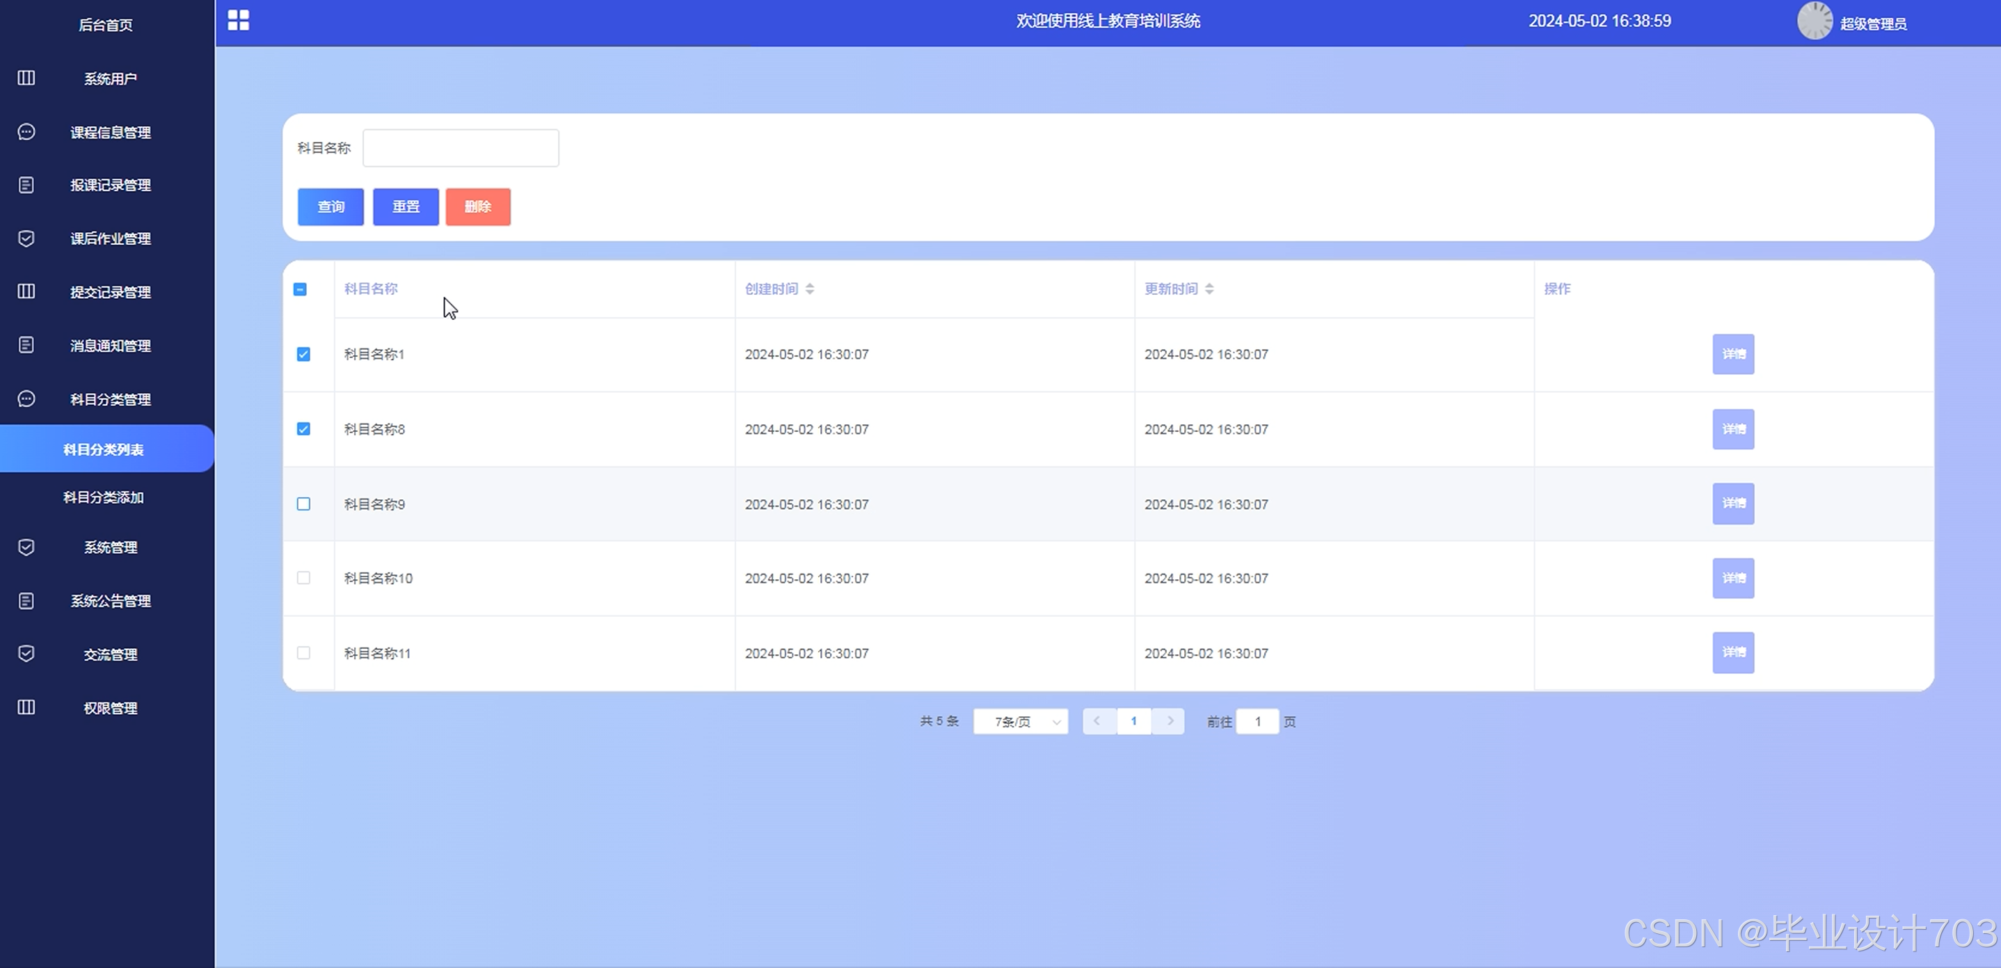This screenshot has height=968, width=2001.
Task: Sort by 更新时间 column arrows
Action: click(x=1209, y=289)
